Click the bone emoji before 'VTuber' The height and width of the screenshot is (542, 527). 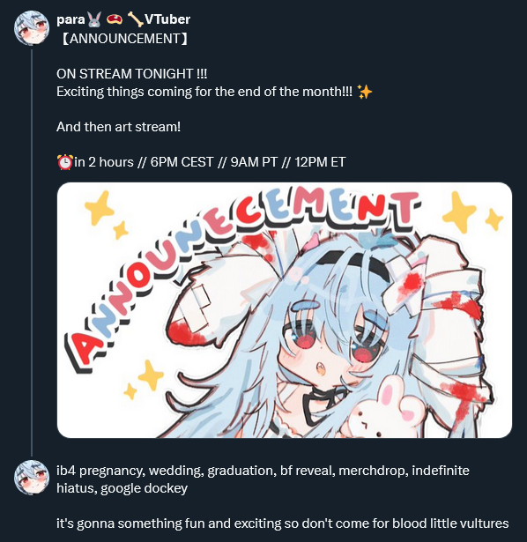pyautogui.click(x=135, y=19)
